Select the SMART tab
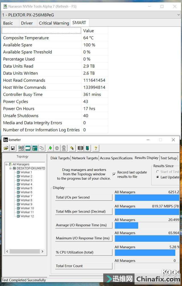 tap(79, 23)
